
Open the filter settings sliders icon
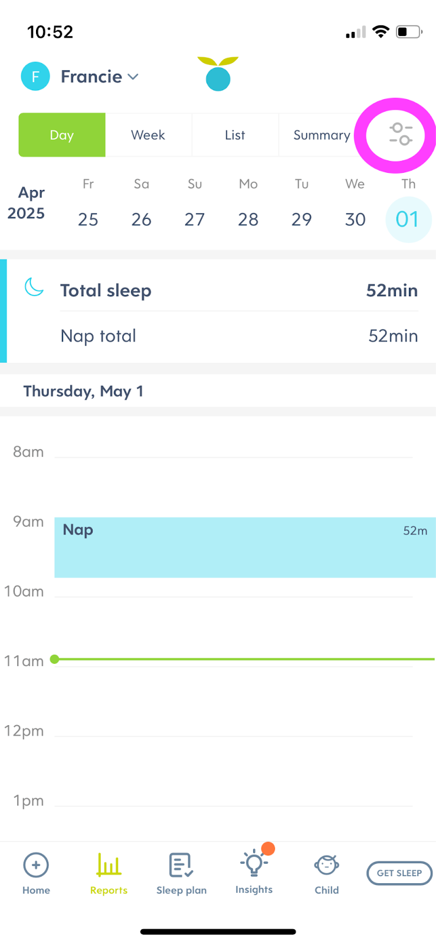401,135
